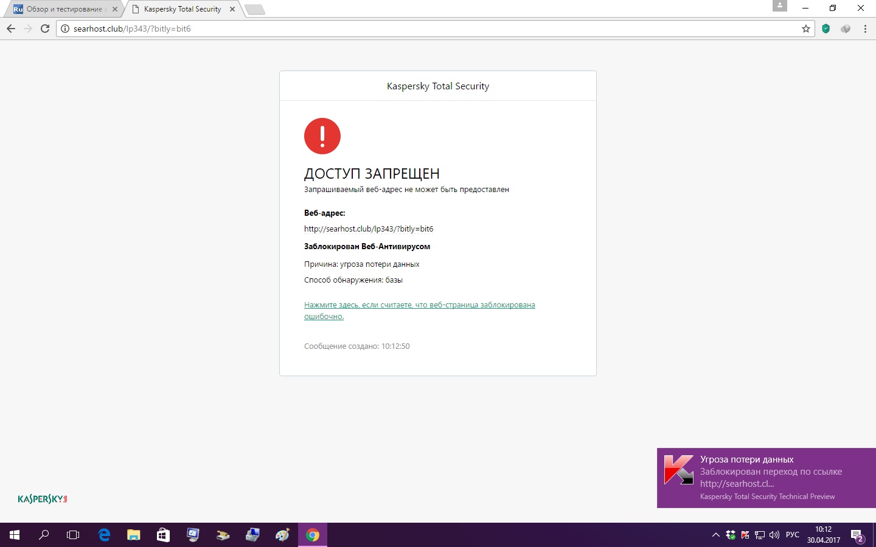Bookmark this page with the star
The width and height of the screenshot is (876, 547).
click(x=806, y=29)
